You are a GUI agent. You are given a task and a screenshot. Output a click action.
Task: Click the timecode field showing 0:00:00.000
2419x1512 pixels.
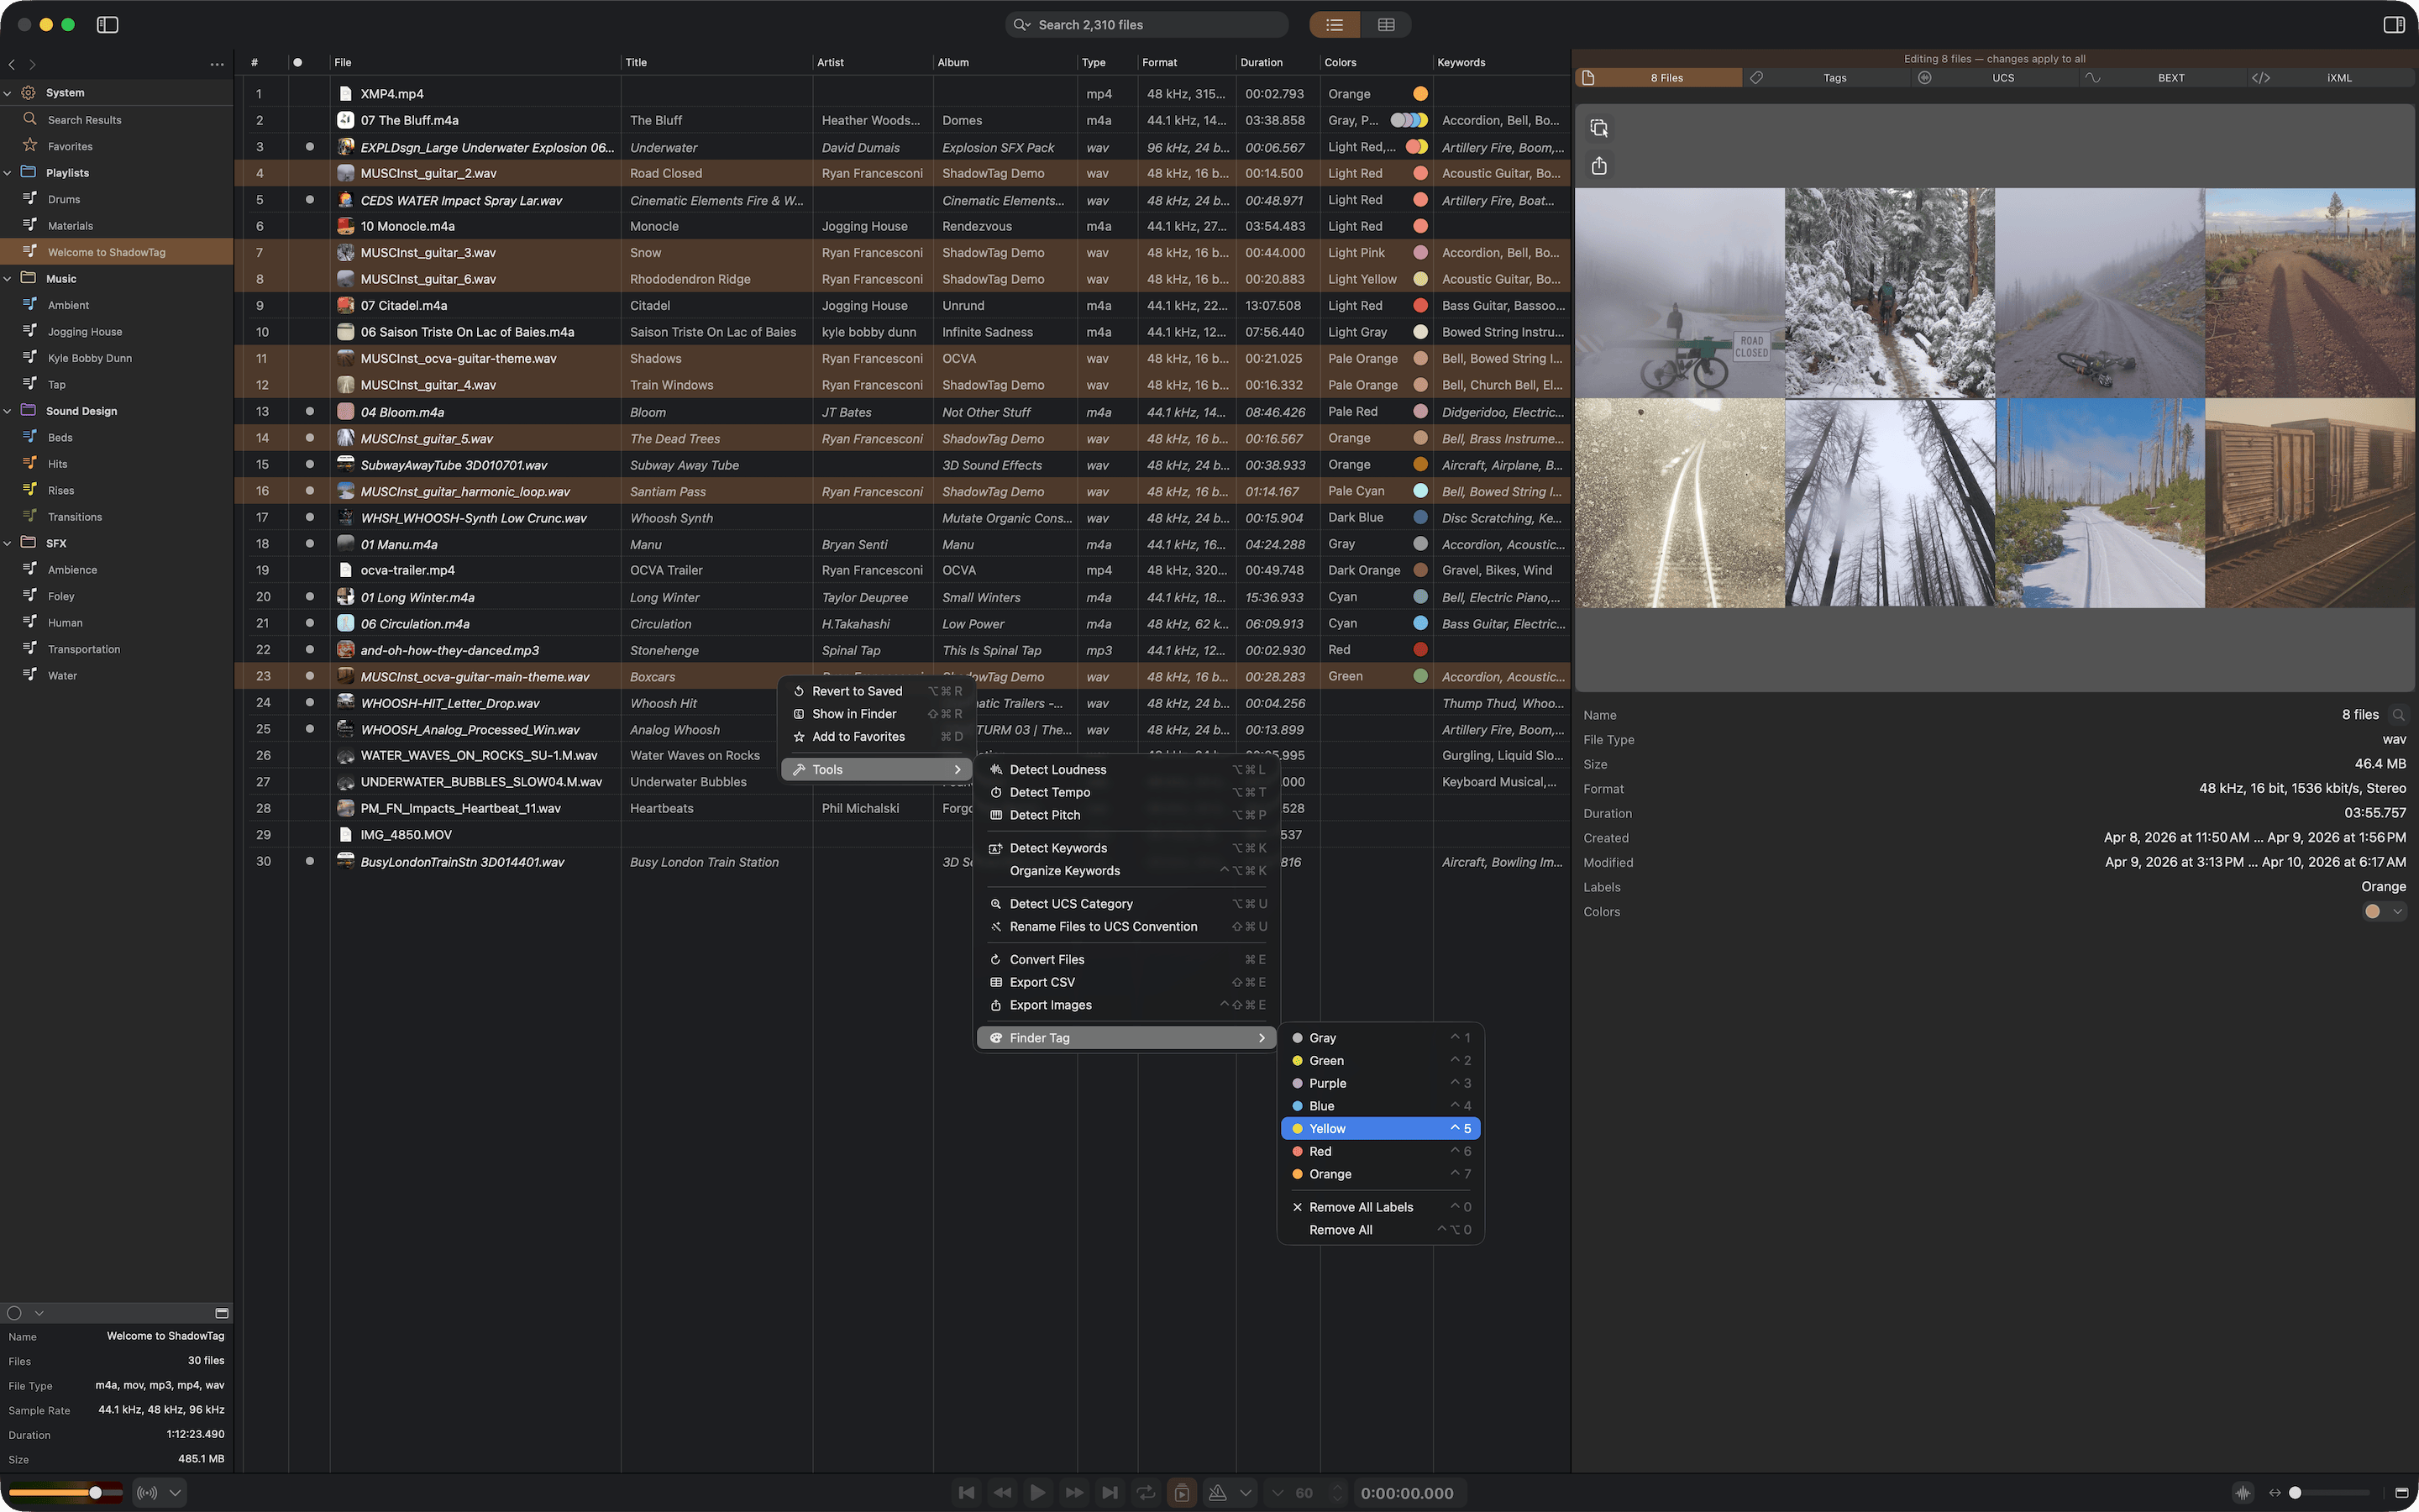[x=1409, y=1492]
